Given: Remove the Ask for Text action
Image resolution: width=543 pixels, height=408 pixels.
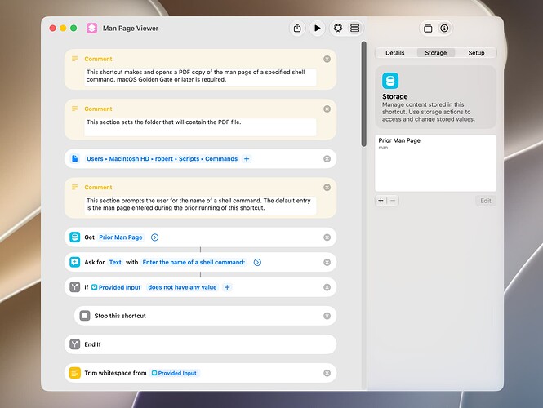Looking at the screenshot, I should pyautogui.click(x=327, y=262).
